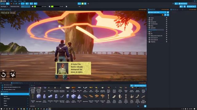This screenshot has height=110, width=197.
Task: Click the icon right of the second performance bar
Action: [66, 6]
